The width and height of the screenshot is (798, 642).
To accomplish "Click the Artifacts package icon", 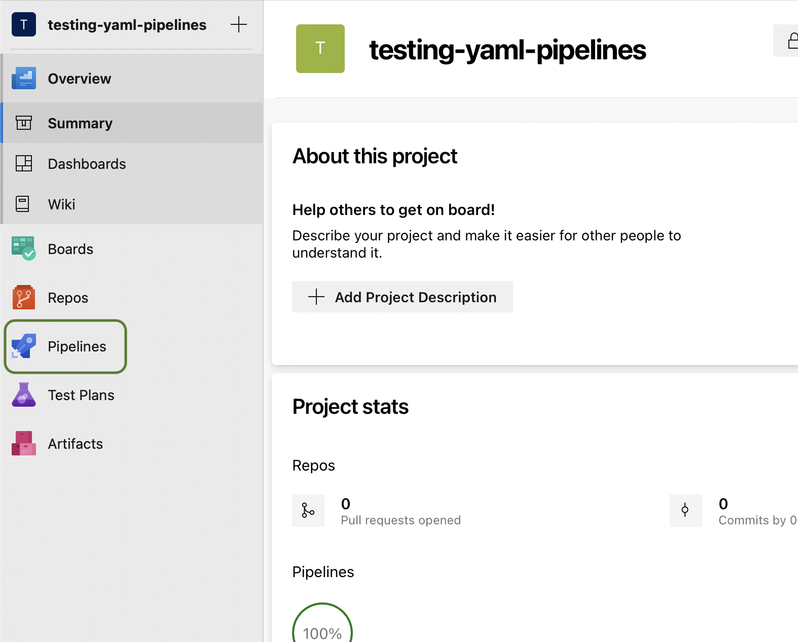I will [x=24, y=443].
